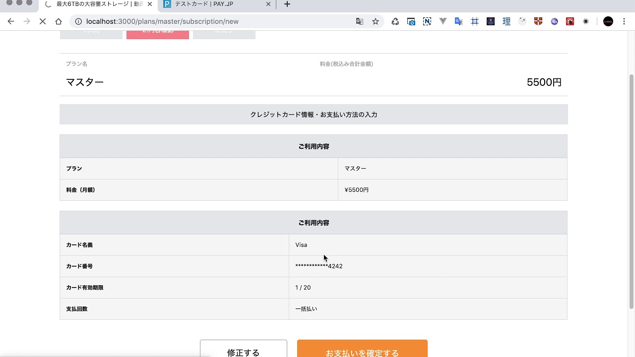Open the 理 kanji extension

pos(507,21)
